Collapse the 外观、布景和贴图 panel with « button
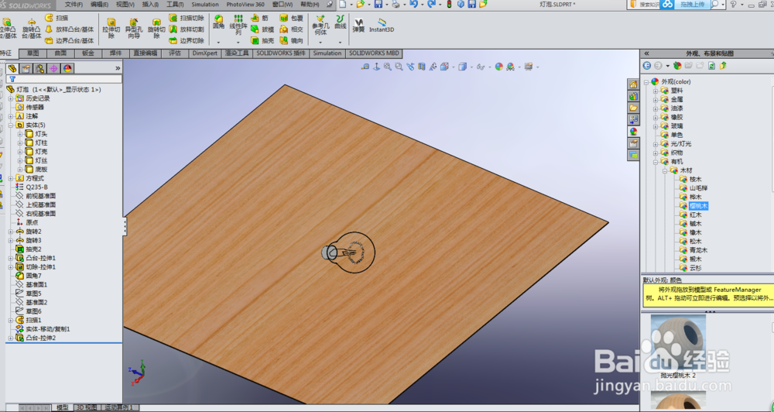The width and height of the screenshot is (774, 412). 646,53
